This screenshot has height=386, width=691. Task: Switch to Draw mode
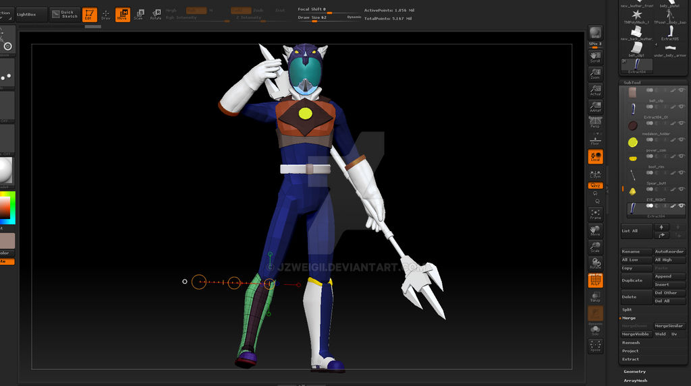tap(106, 15)
